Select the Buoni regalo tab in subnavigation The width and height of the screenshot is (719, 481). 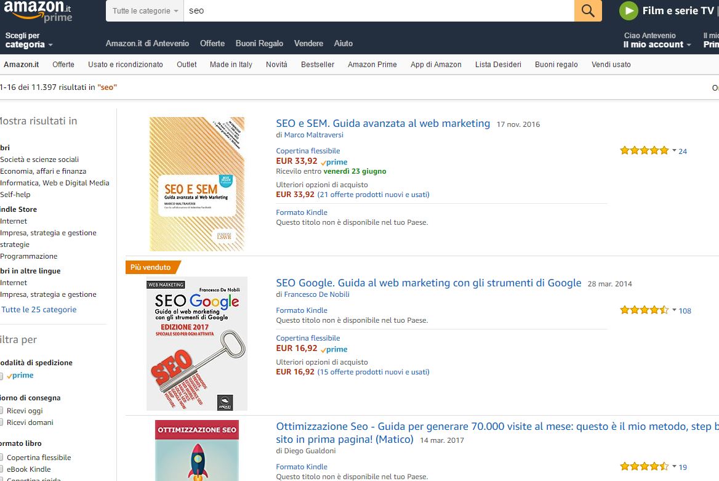[556, 65]
